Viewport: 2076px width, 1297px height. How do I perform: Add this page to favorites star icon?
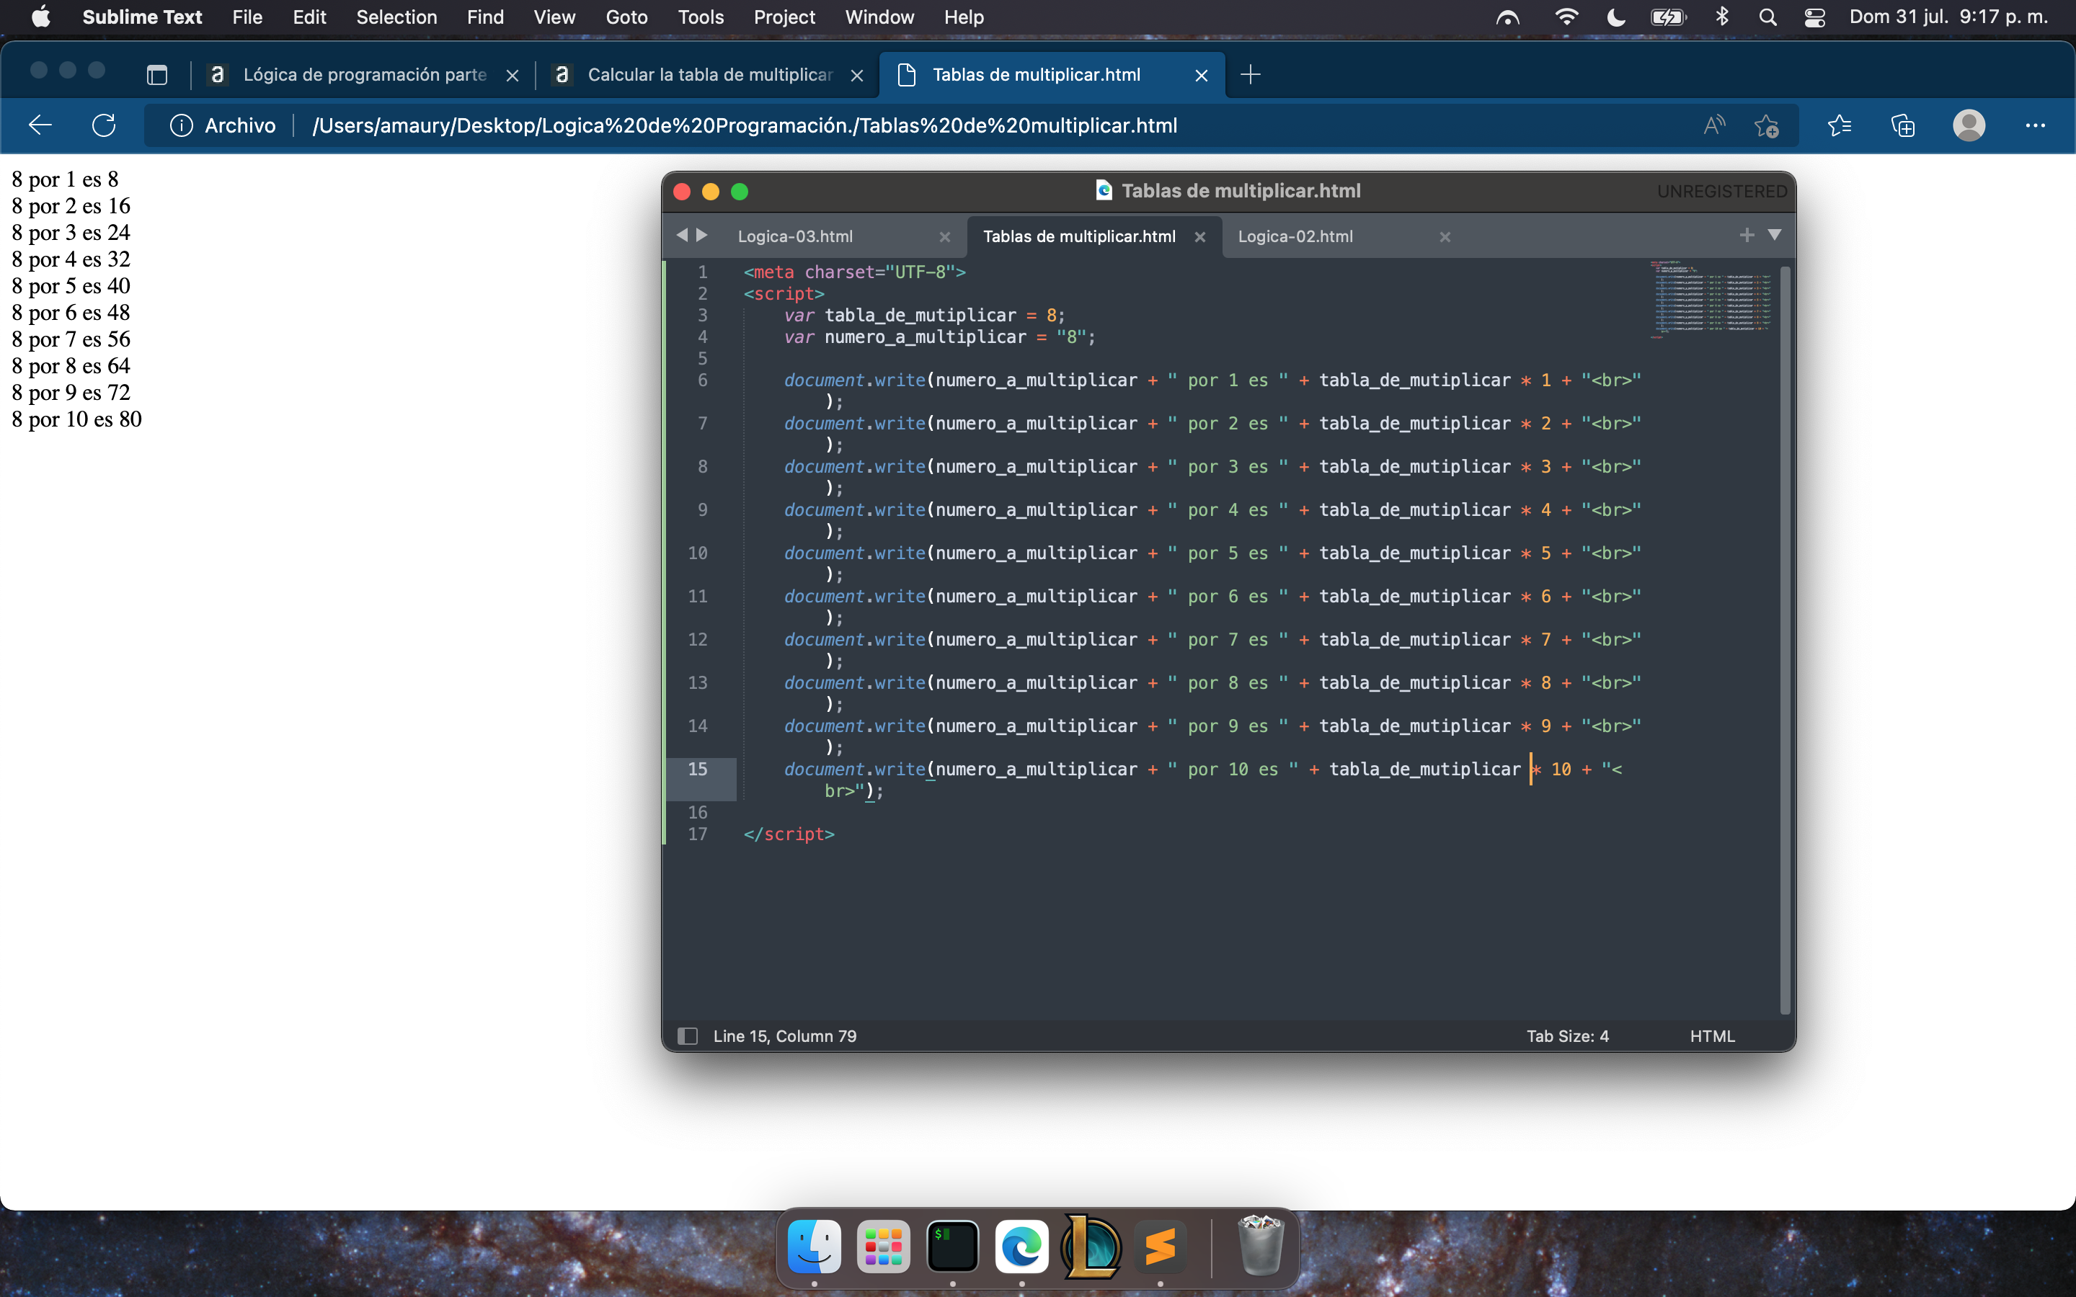(x=1766, y=125)
